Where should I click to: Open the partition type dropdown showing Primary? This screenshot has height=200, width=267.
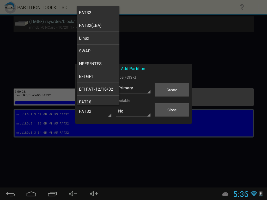pyautogui.click(x=133, y=88)
